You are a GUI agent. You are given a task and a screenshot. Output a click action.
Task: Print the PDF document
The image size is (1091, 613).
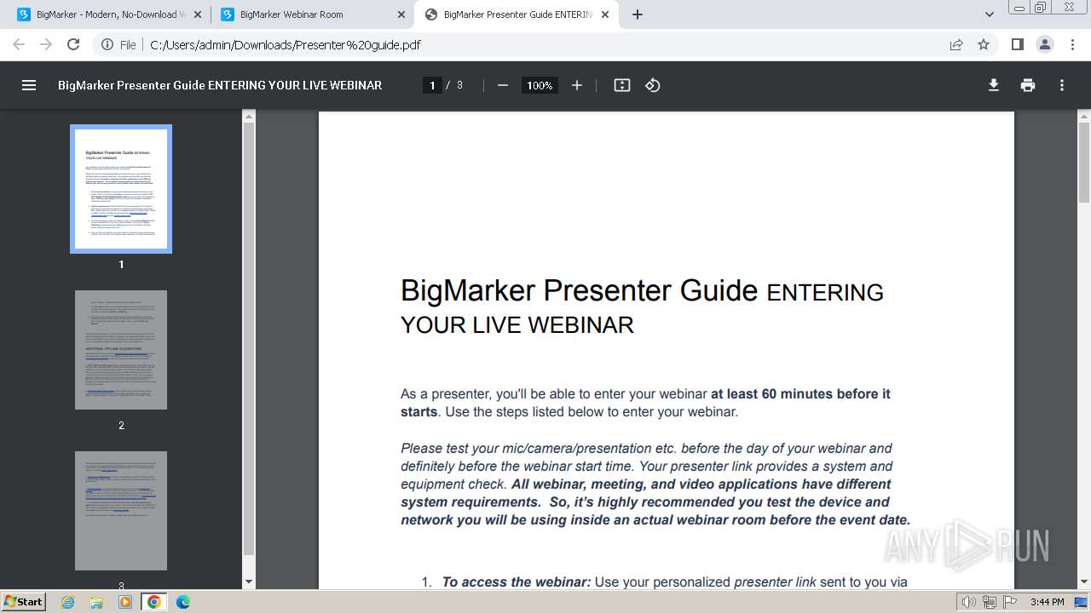(1028, 85)
